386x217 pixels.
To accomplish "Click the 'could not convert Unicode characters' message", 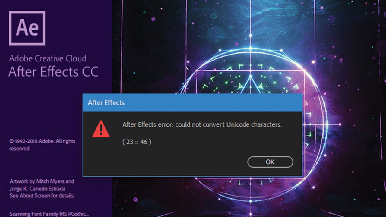I will point(202,124).
